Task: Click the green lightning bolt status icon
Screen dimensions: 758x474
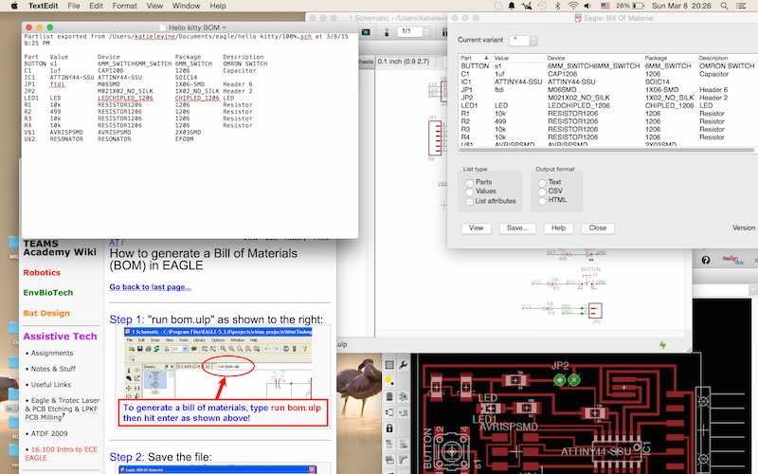Action: 662,344
